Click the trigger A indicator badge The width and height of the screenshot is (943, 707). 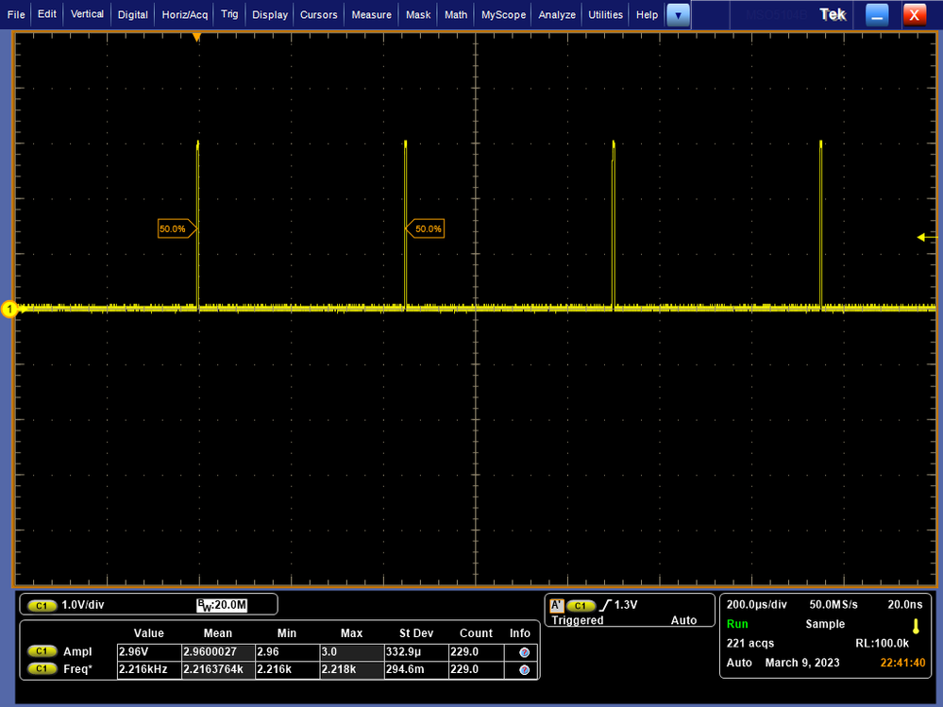557,605
